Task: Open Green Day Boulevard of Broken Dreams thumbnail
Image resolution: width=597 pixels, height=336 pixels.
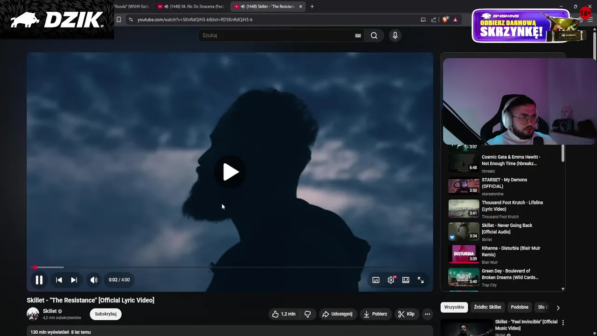Action: [464, 277]
